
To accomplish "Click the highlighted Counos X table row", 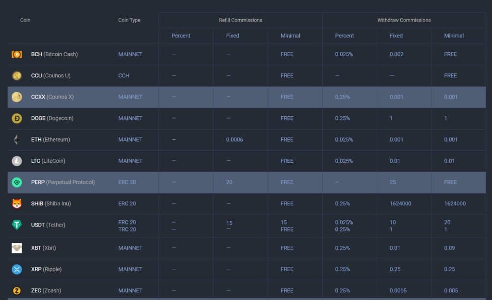I will 246,96.
